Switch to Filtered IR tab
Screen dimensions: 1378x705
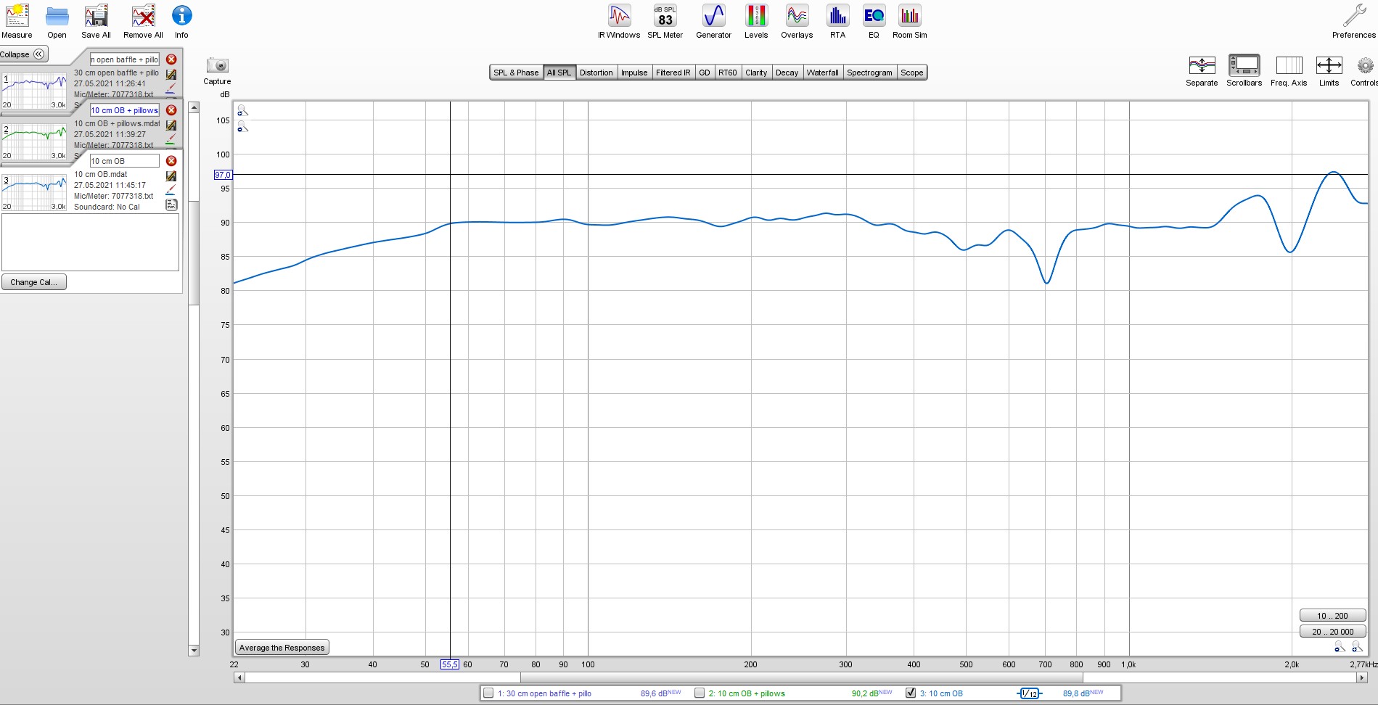coord(673,73)
